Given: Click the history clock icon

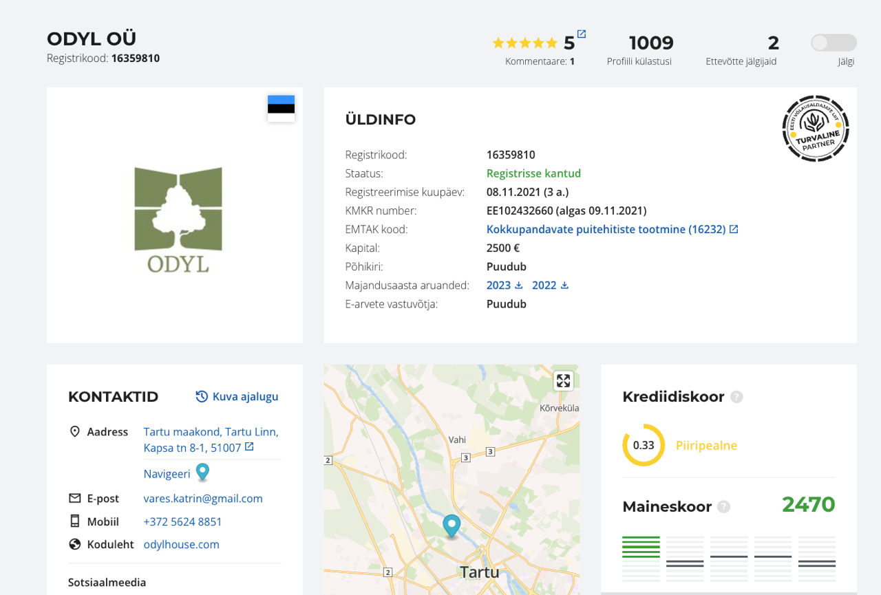Looking at the screenshot, I should tap(202, 396).
